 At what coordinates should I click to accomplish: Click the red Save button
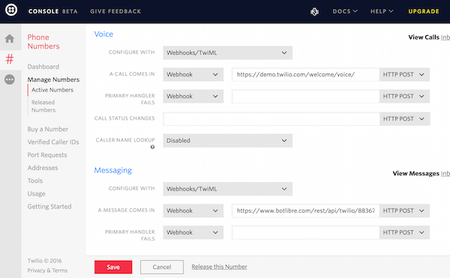pos(113,267)
